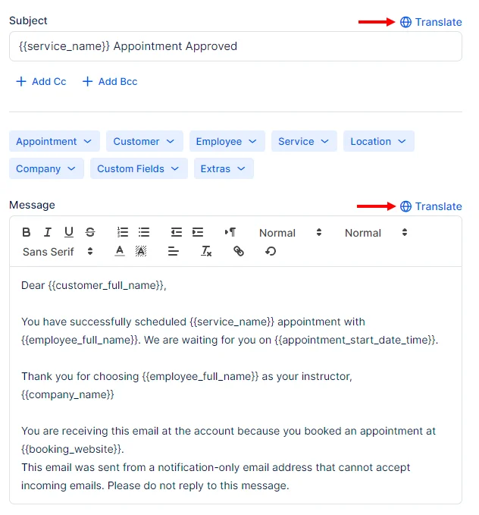Toggle bold formatting in the message editor

point(27,233)
